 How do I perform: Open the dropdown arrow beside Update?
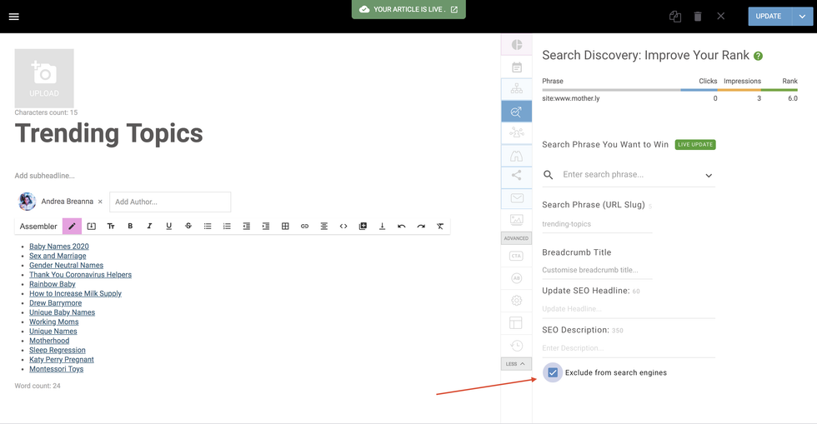[802, 17]
